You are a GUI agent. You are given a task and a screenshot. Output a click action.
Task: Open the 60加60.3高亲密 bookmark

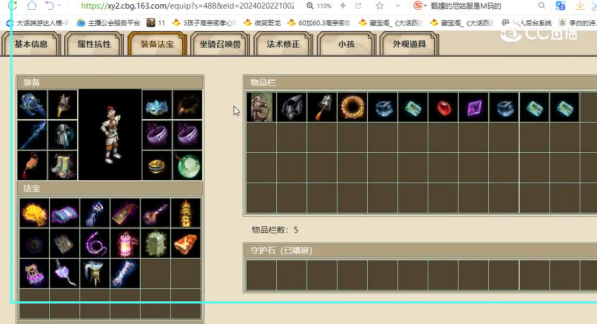pyautogui.click(x=319, y=23)
